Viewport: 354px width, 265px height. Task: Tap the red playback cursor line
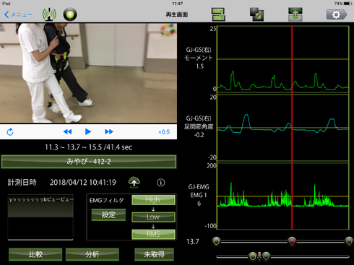[292, 128]
